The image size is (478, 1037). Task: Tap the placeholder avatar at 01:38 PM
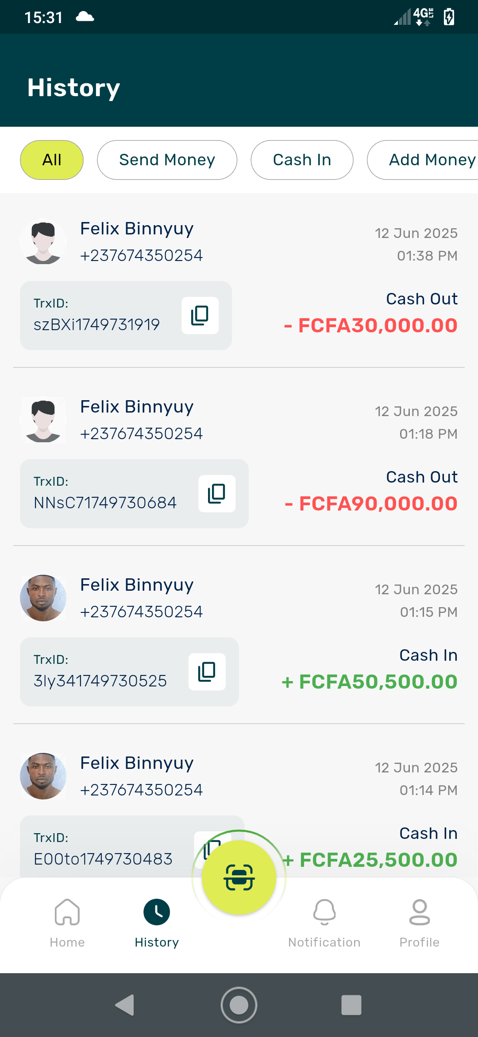point(43,242)
